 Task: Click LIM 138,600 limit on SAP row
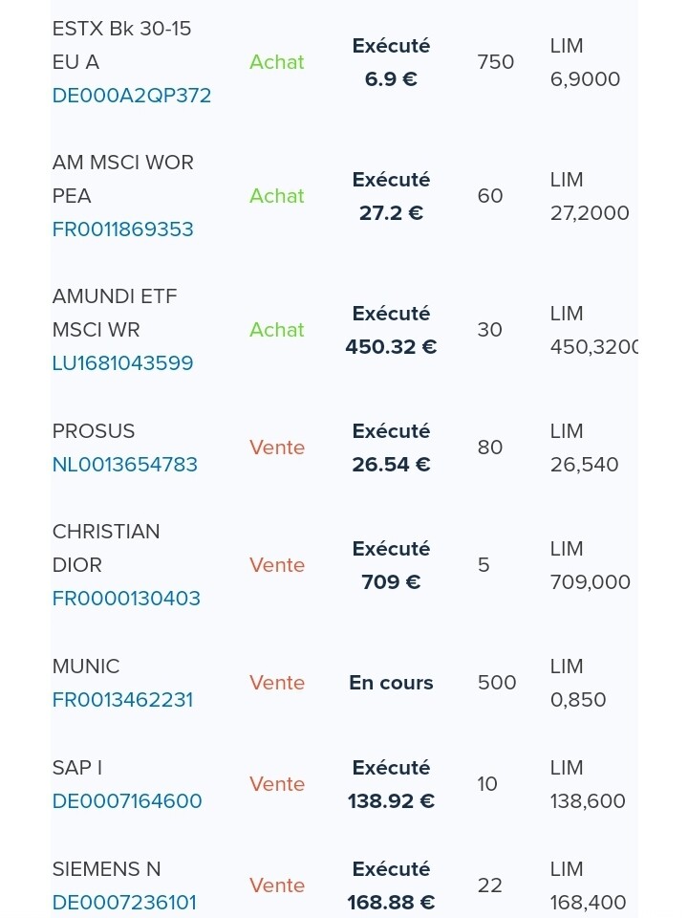click(588, 784)
